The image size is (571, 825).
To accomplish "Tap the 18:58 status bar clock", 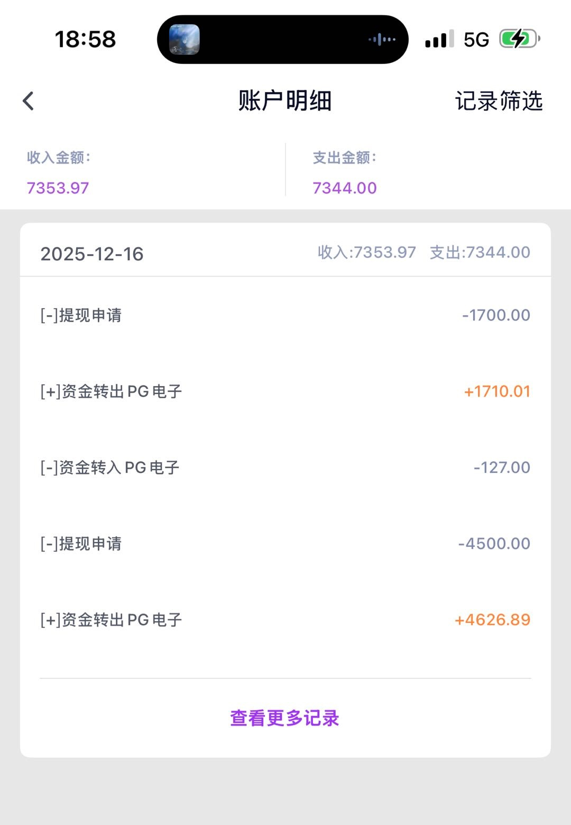I will coord(85,40).
